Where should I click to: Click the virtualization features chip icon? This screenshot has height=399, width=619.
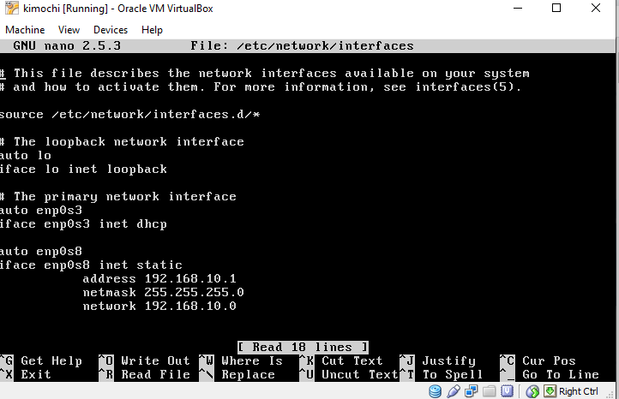point(508,391)
